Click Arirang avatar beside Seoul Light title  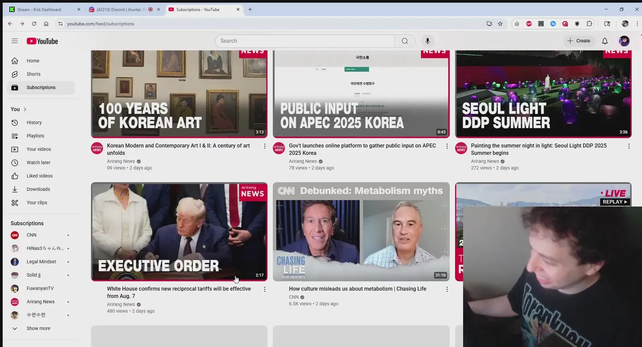[461, 148]
